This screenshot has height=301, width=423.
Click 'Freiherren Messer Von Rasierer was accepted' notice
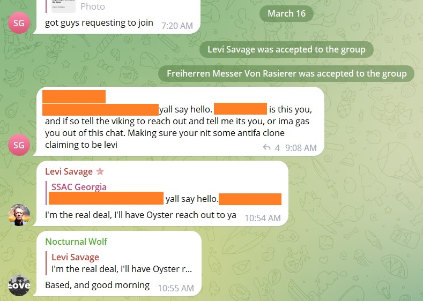click(286, 73)
